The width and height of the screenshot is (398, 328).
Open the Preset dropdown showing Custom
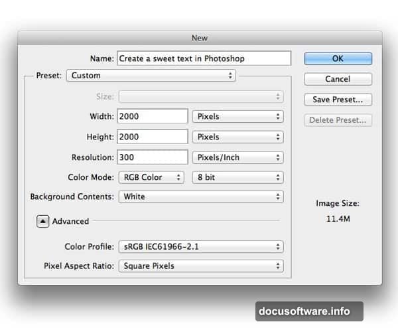[151, 76]
